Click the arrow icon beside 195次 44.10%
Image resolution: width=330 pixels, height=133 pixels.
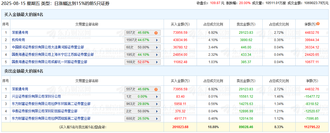click(x=157, y=55)
